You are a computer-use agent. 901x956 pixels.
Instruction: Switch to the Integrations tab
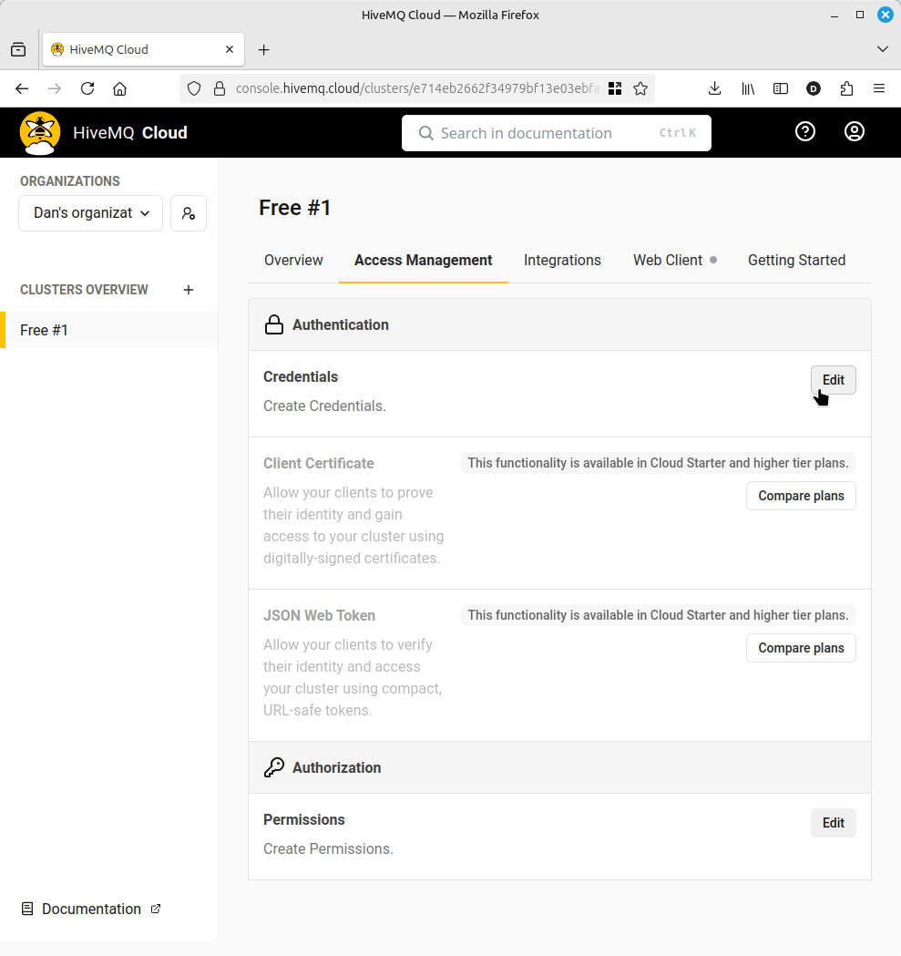tap(562, 261)
